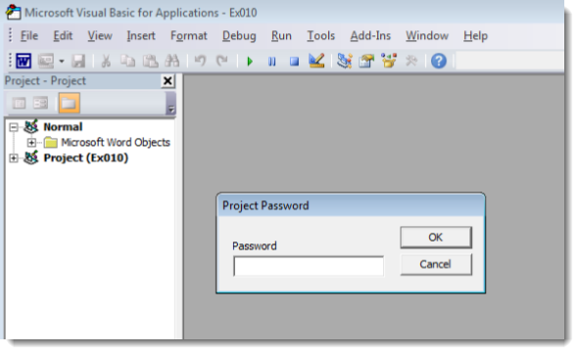Toggle Design Mode icon in toolbar

pos(316,61)
